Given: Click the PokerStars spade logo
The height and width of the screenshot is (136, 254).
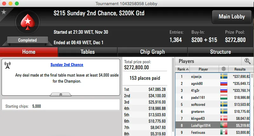Looking at the screenshot, I should coord(27,23).
